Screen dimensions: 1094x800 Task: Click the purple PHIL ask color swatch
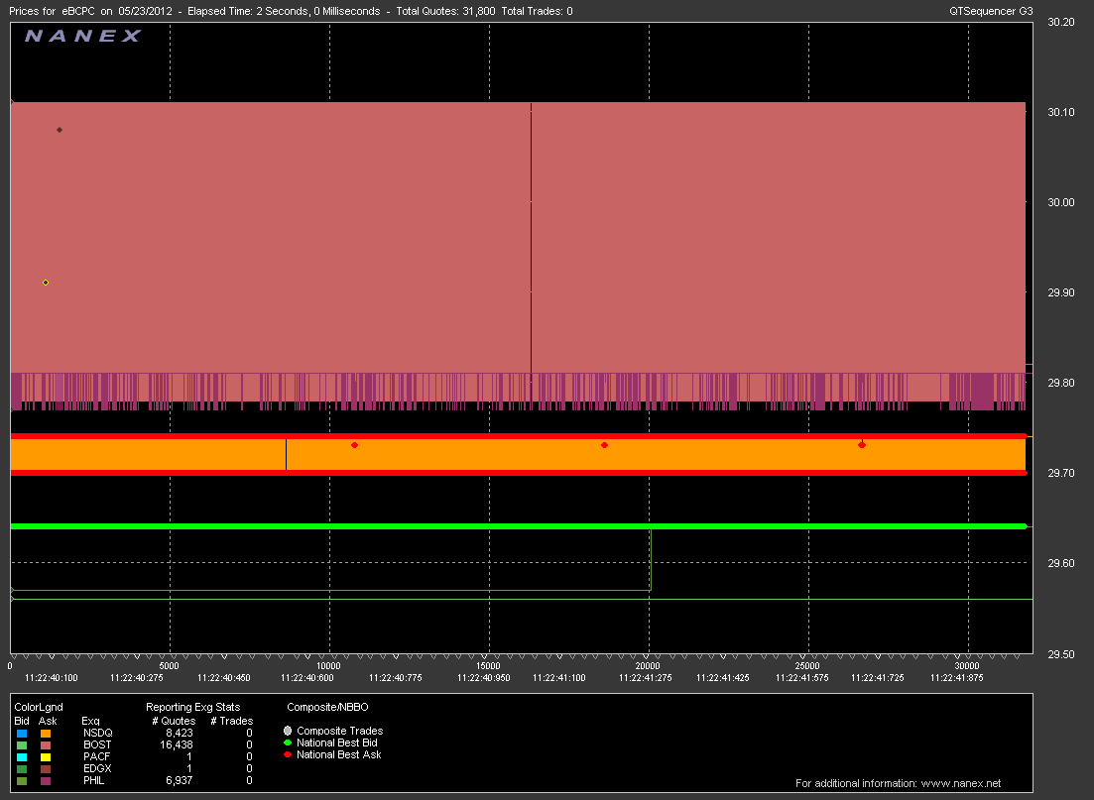44,780
